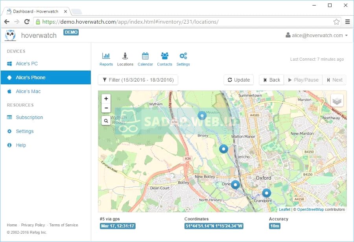
Task: Open the device Settings gears icon
Action: [x=183, y=59]
